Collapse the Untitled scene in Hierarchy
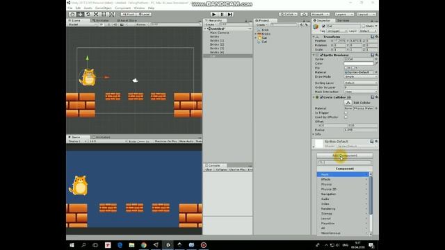 click(205, 28)
